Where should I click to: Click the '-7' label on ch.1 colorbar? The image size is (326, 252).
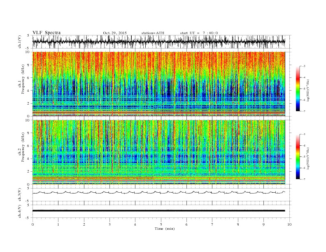click(304, 111)
